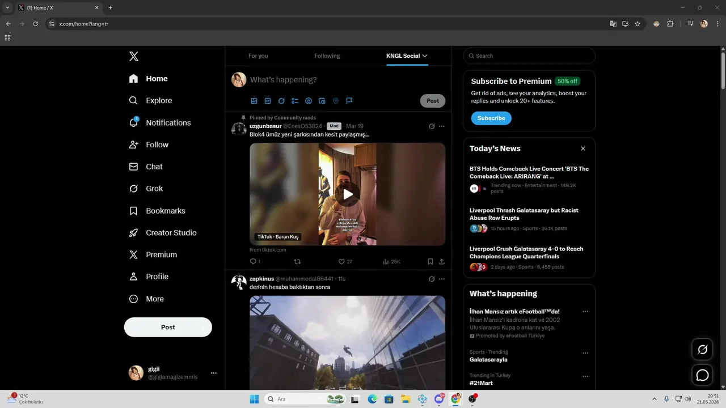The width and height of the screenshot is (726, 408).
Task: Switch to the For you tab
Action: click(258, 56)
